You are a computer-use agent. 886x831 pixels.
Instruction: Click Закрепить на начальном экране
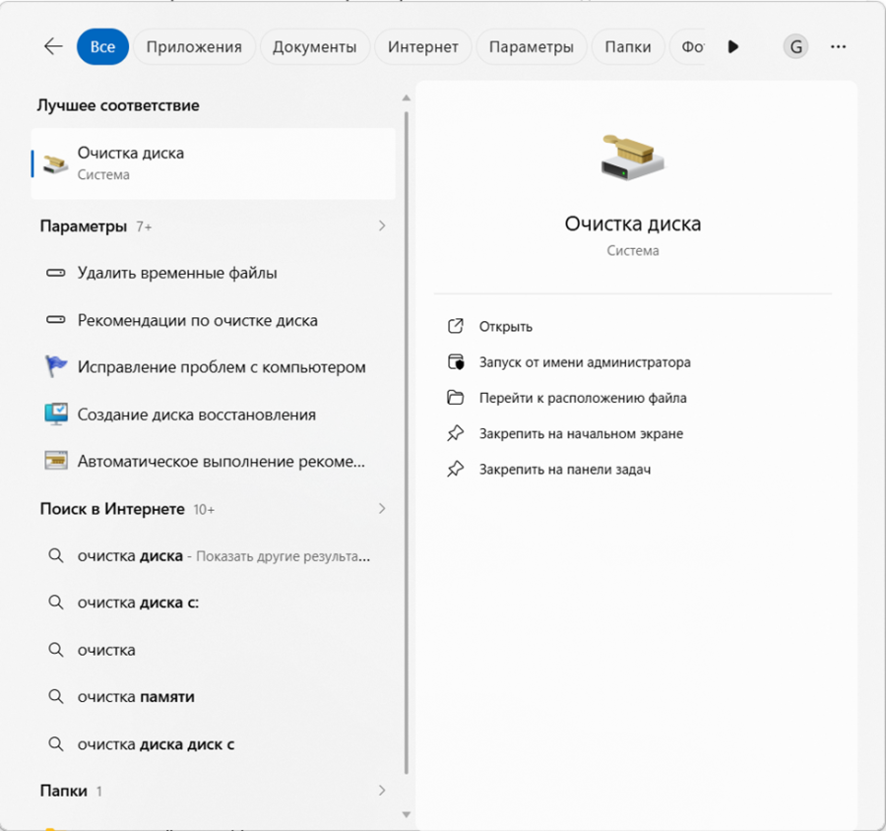click(580, 433)
